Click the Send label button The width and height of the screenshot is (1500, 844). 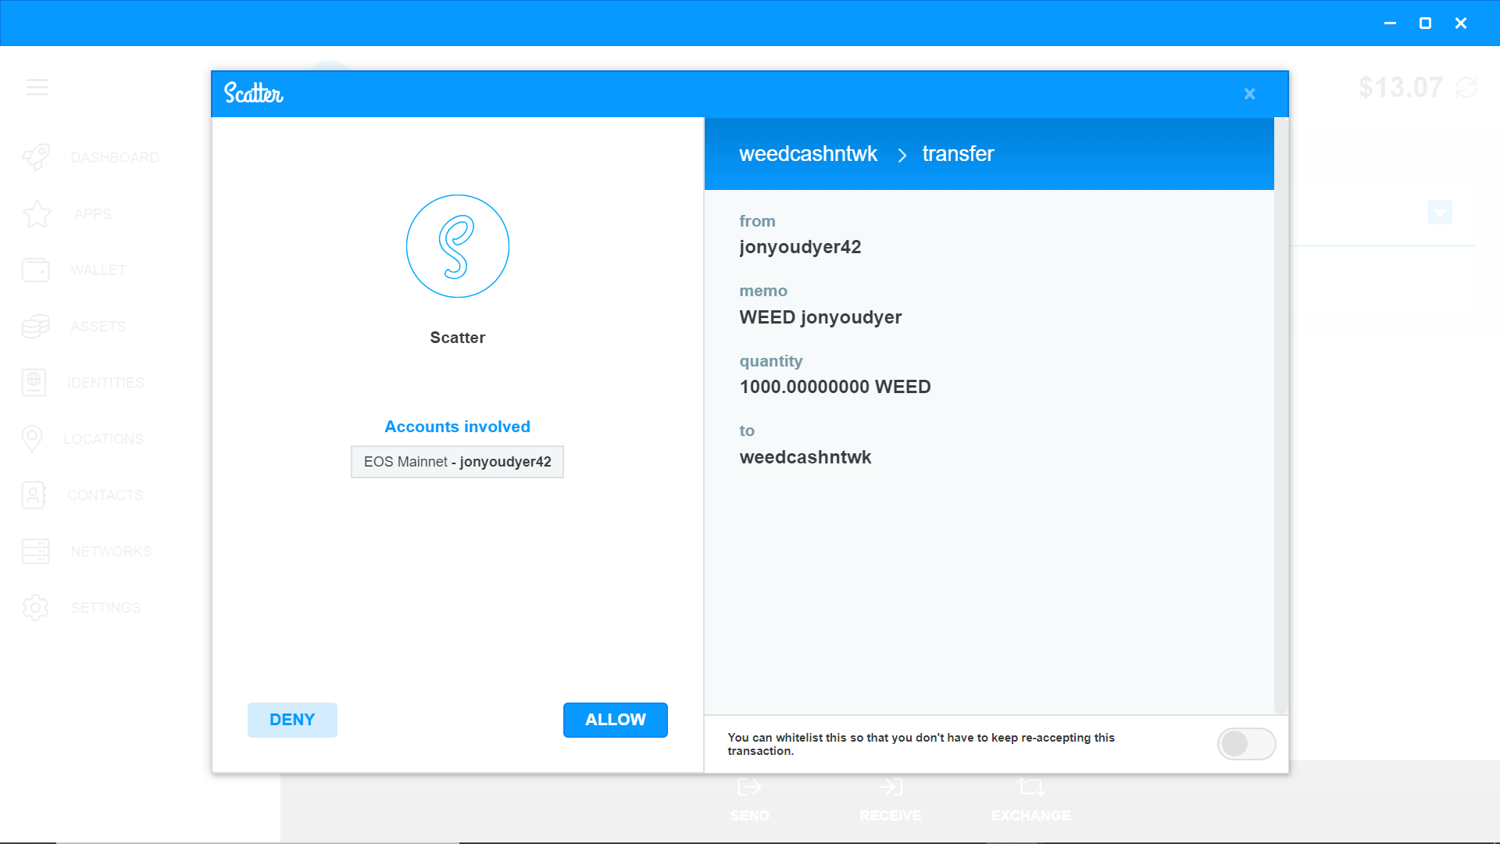coord(750,815)
